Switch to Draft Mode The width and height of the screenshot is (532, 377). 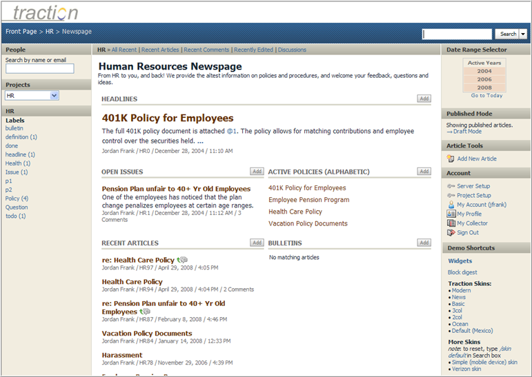467,132
